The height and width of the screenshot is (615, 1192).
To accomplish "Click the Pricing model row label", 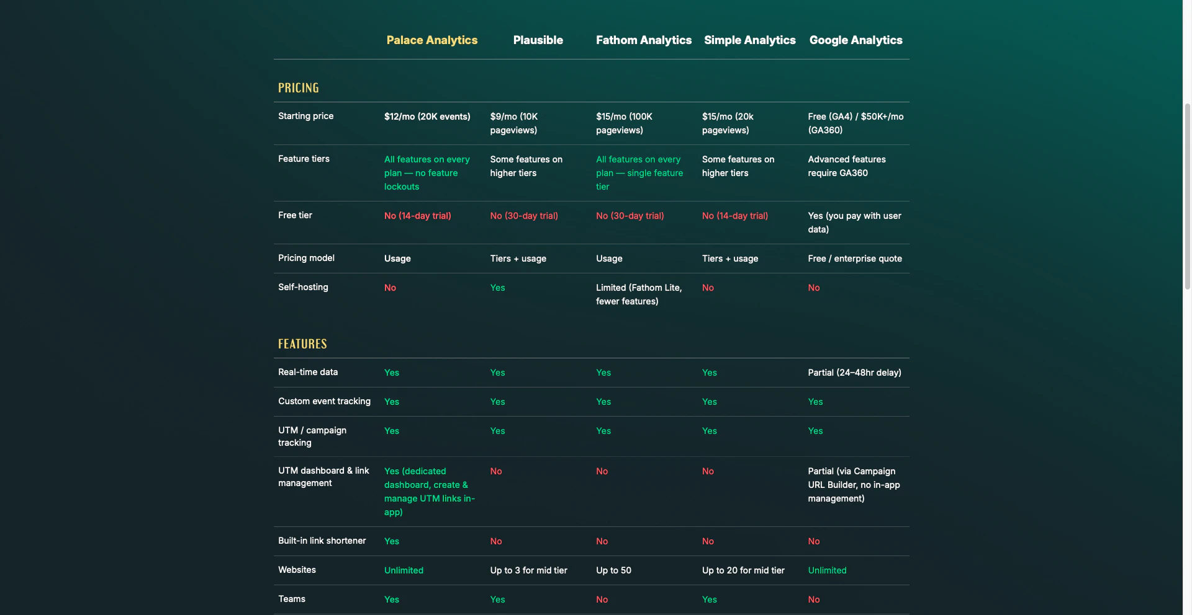I will [306, 258].
